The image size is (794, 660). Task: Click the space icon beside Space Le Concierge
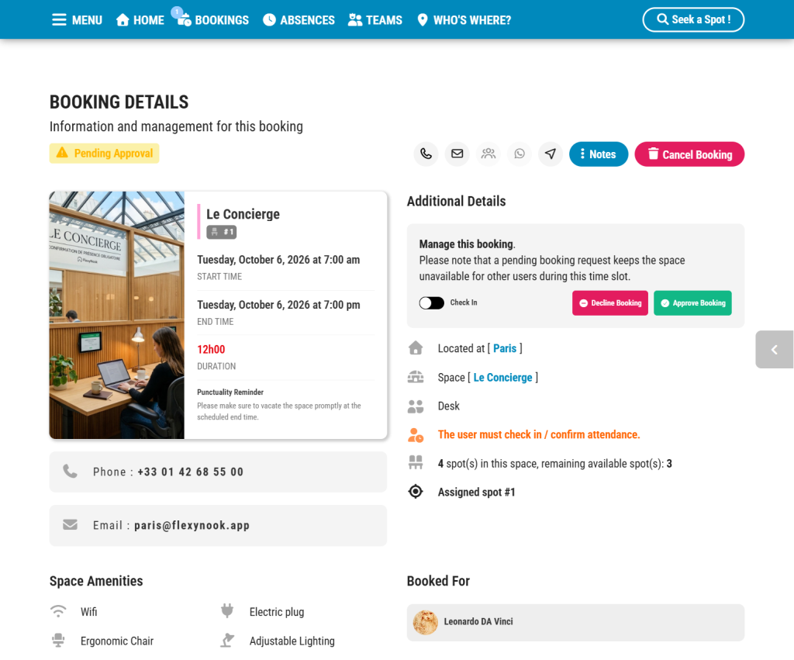click(x=416, y=377)
